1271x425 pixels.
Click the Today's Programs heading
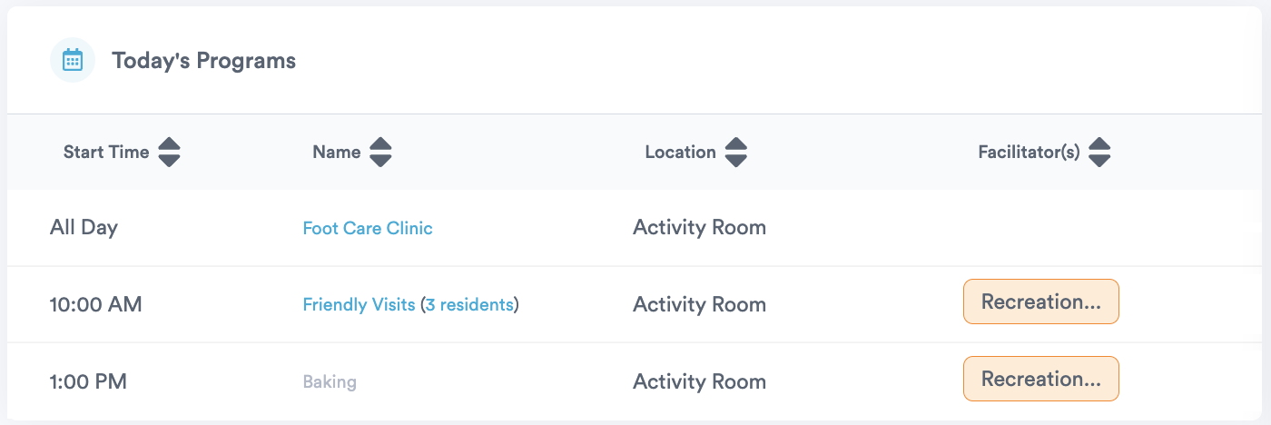coord(204,61)
